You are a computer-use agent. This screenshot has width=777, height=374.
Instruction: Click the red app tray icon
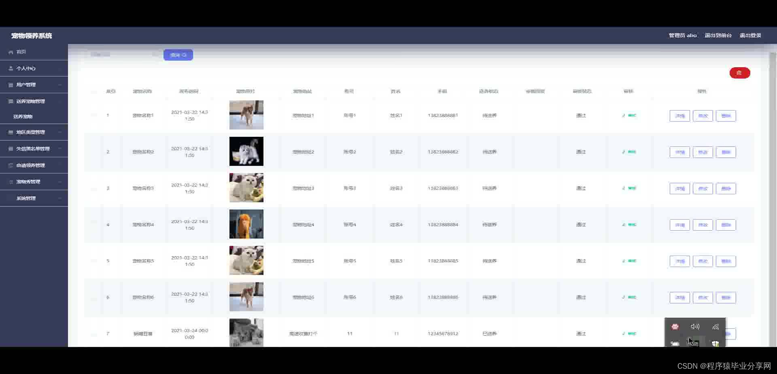675,327
